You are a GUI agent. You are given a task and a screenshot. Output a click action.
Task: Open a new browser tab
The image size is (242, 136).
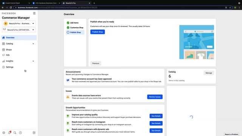94,3
